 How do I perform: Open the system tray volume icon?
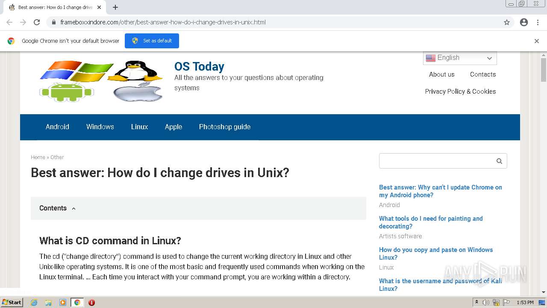point(486,302)
